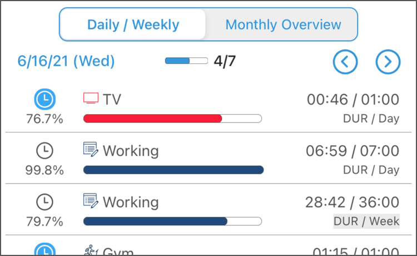Viewport: 417px width, 256px height.
Task: Click the notepad icon of daily Working
Action: pyautogui.click(x=91, y=149)
